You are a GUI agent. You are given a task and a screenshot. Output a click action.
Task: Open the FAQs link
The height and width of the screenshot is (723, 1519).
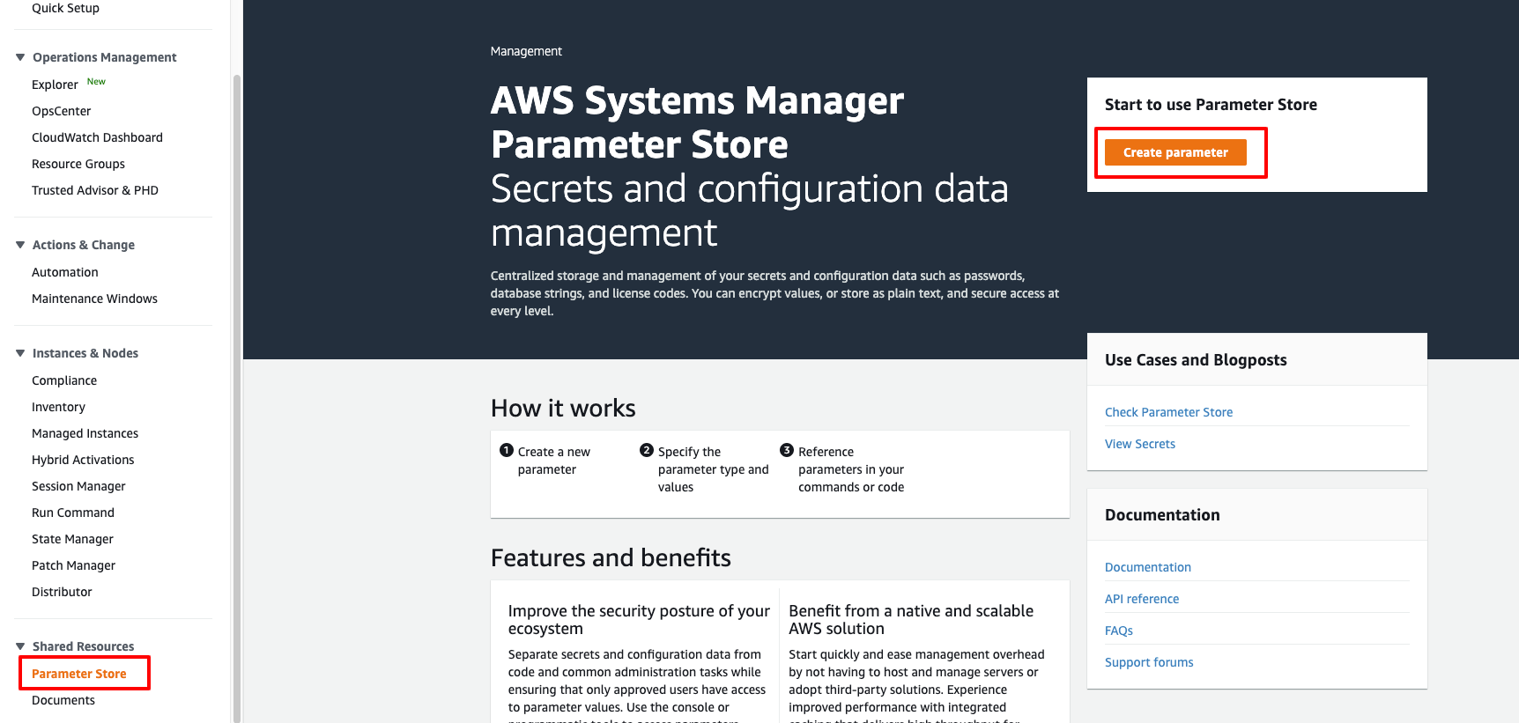[1118, 631]
